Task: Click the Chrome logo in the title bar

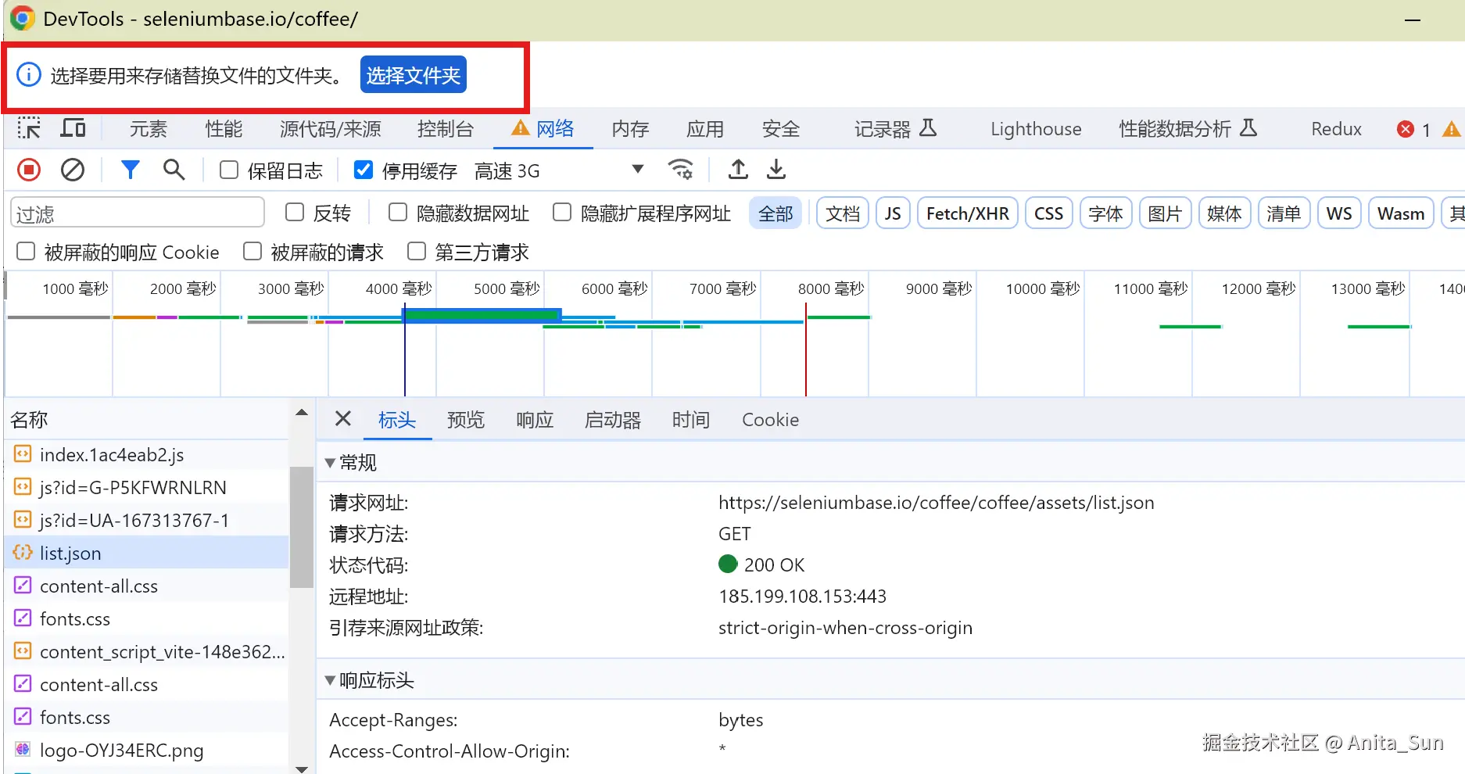Action: tap(22, 19)
